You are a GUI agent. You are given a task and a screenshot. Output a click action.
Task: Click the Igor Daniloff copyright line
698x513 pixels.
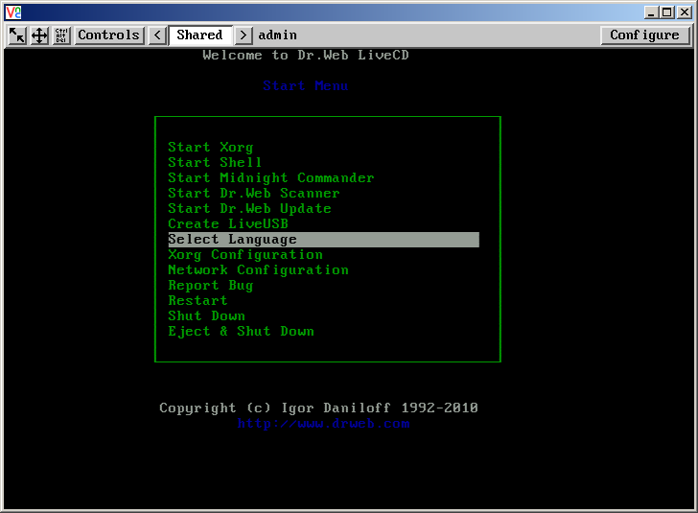pos(318,408)
